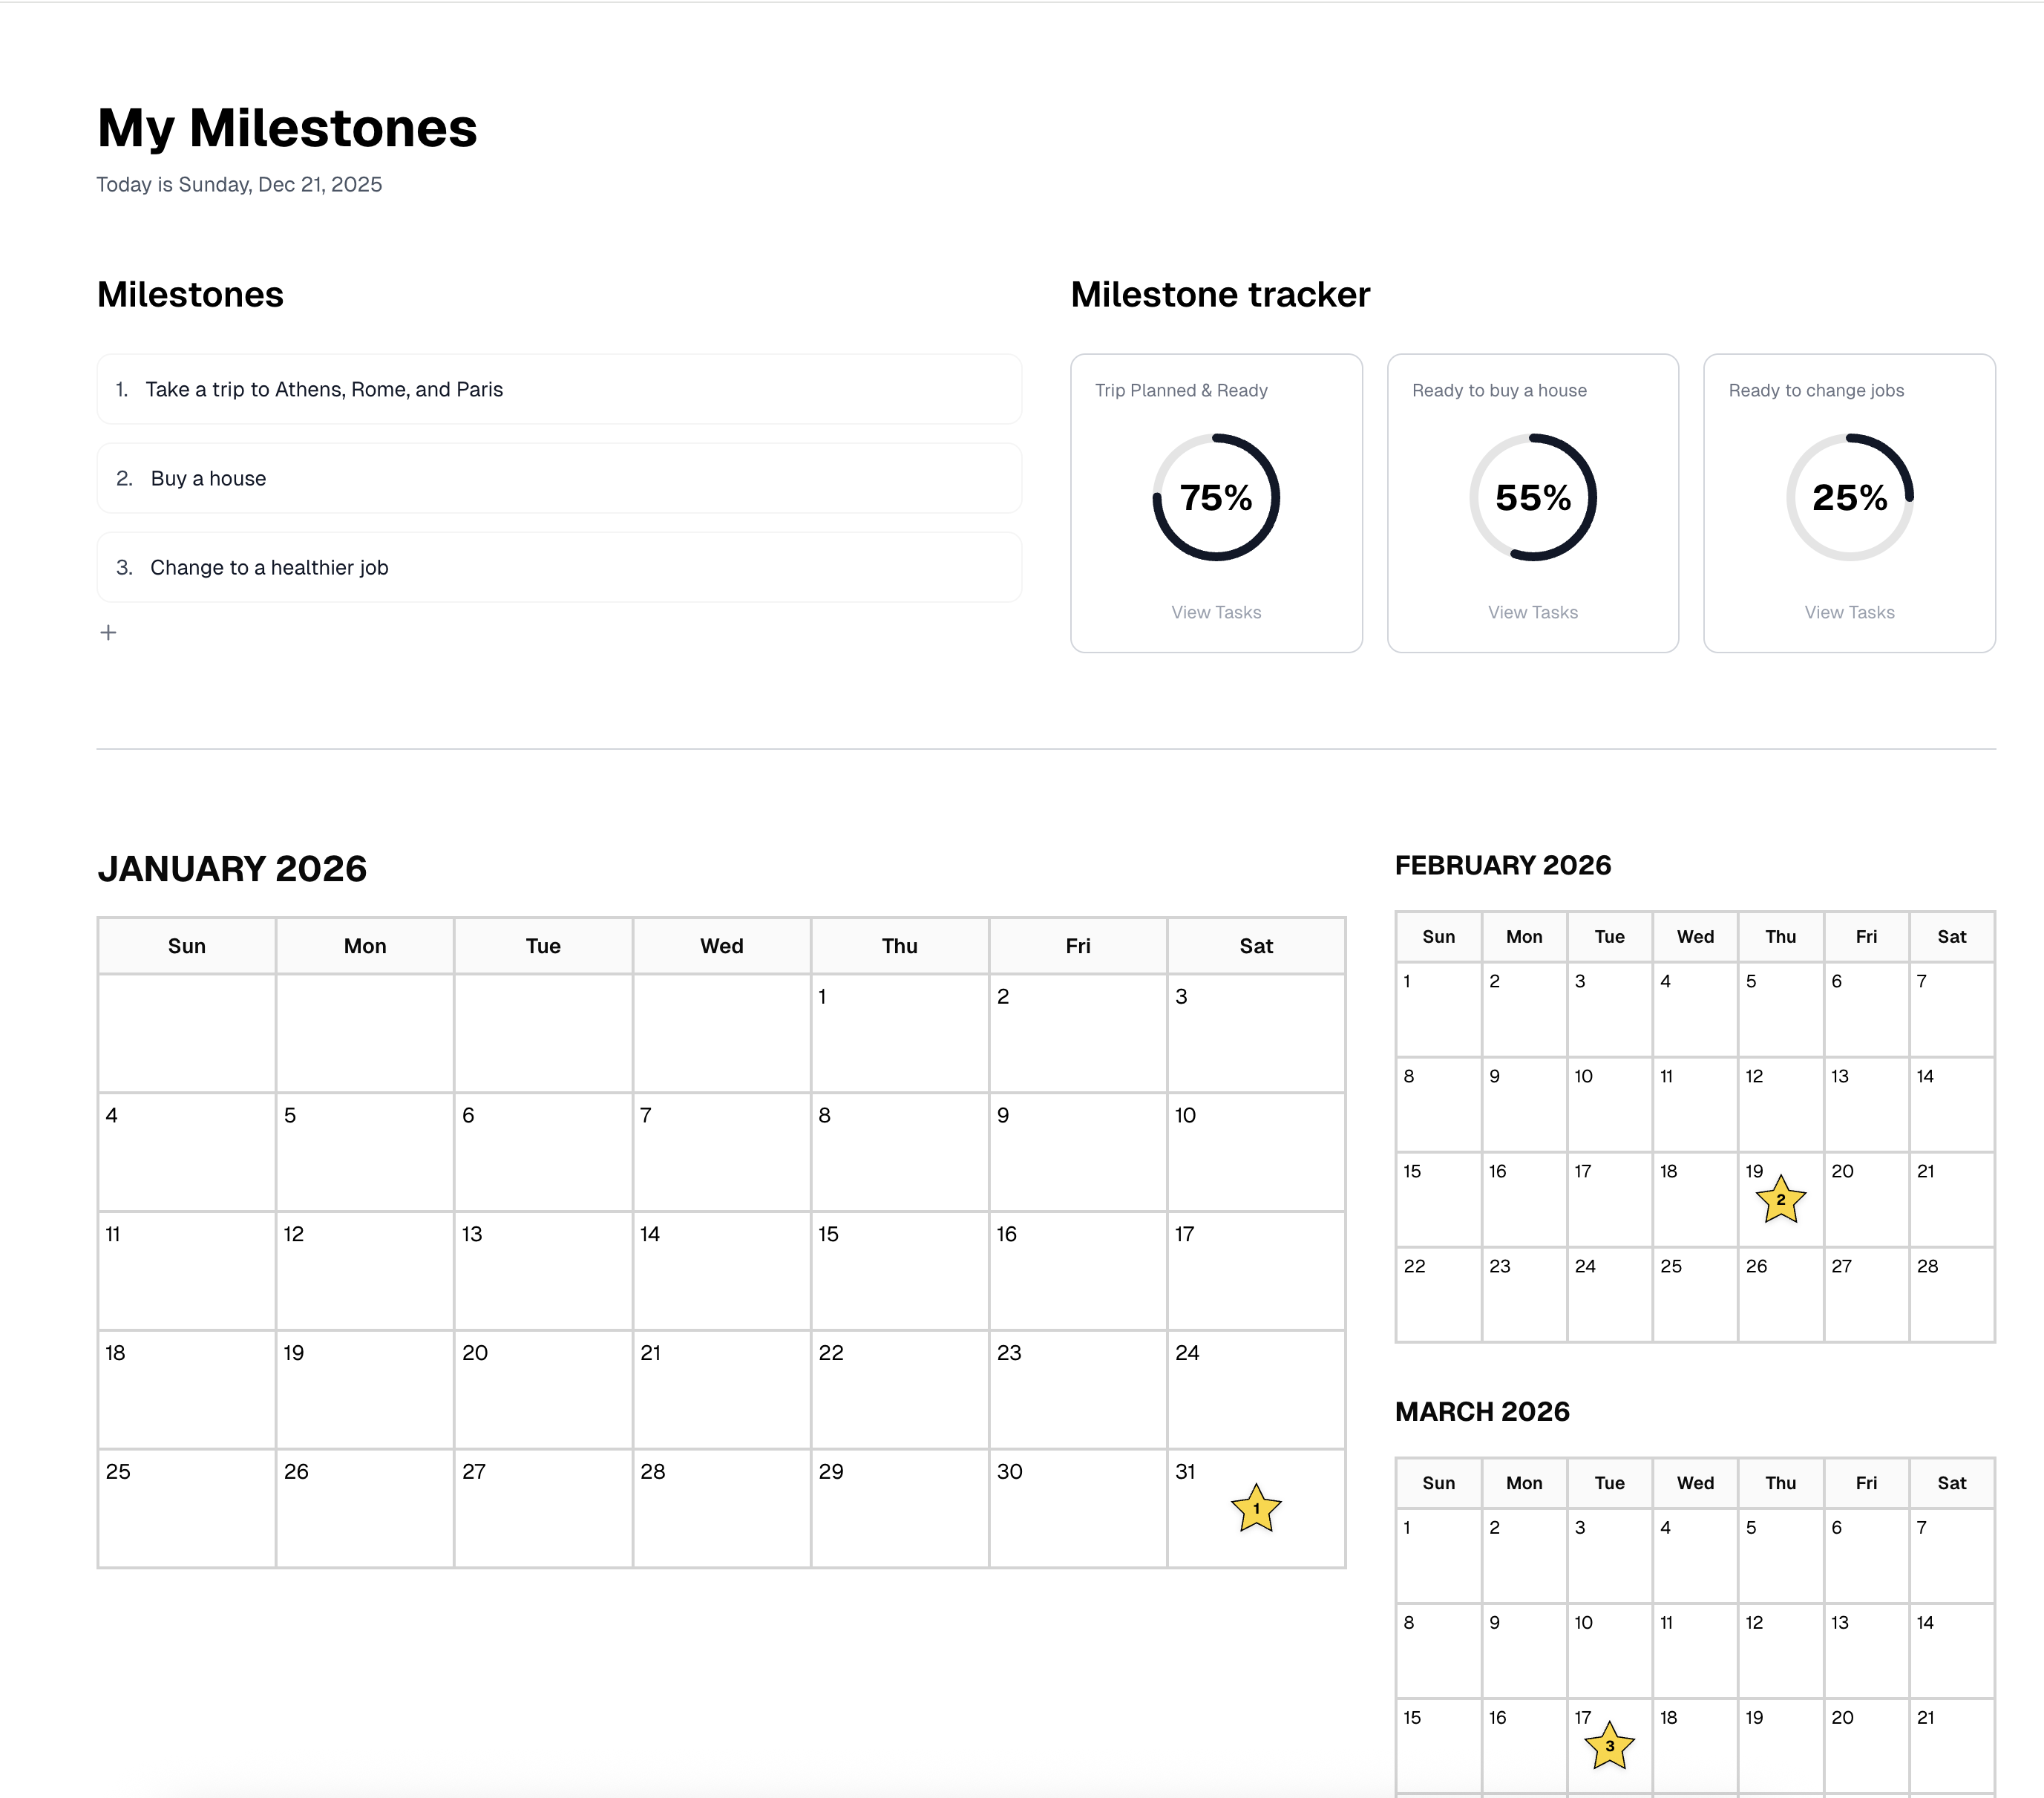Click the FEBRUARY 2026 calendar heading

1503,864
